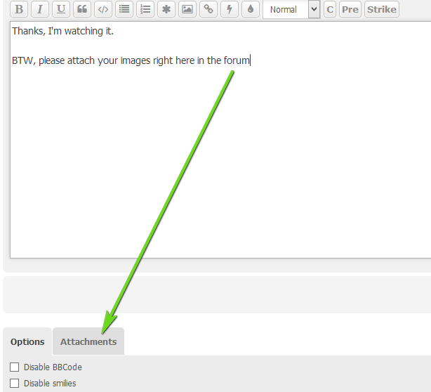Insert a numbered list
431x392 pixels.
point(145,9)
